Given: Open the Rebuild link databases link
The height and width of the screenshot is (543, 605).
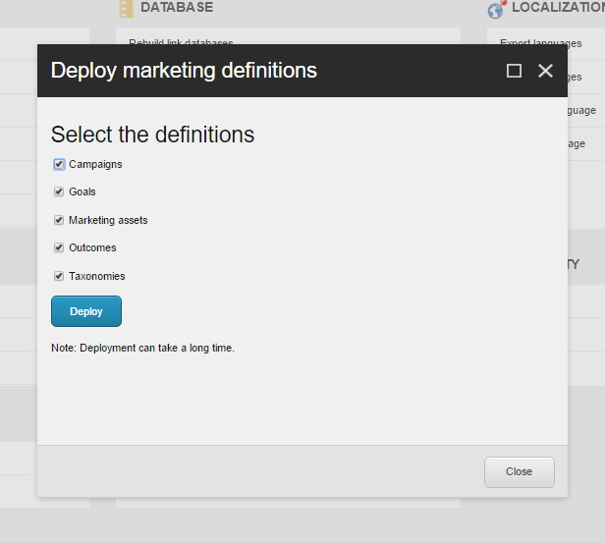Looking at the screenshot, I should (181, 41).
